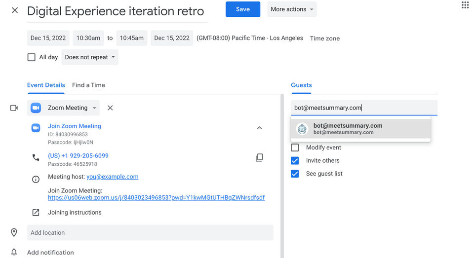This screenshot has width=474, height=258.
Task: Enable the Modify event guest permission
Action: click(295, 147)
